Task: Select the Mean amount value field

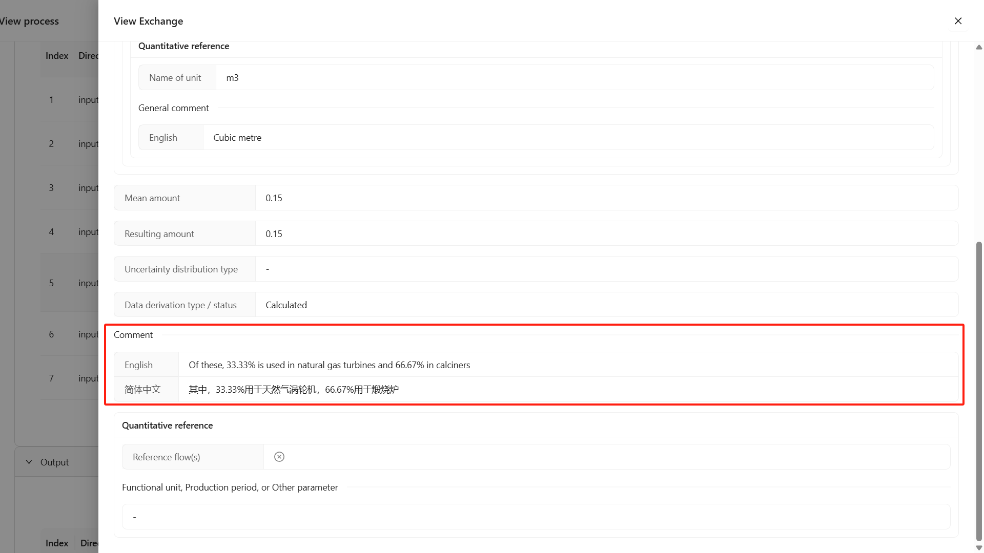Action: pyautogui.click(x=274, y=198)
